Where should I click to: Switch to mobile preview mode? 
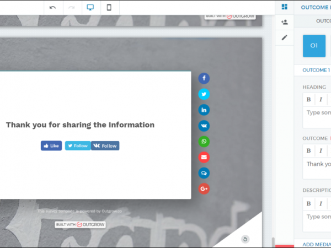[x=109, y=7]
